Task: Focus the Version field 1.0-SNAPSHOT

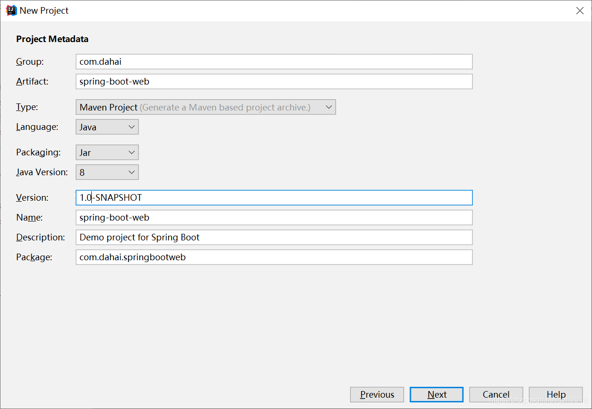Action: click(274, 197)
